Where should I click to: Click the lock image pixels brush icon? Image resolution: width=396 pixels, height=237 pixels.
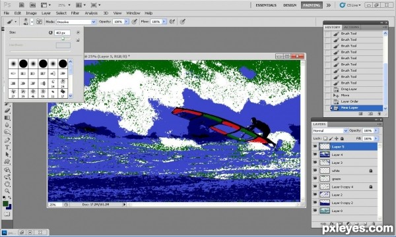pos(331,138)
